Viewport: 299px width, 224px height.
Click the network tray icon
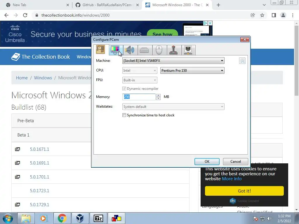pos(263,218)
